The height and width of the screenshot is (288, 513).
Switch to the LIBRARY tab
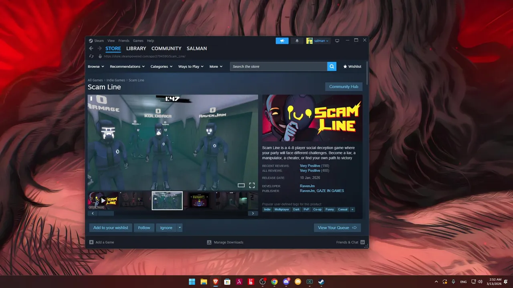(x=136, y=48)
